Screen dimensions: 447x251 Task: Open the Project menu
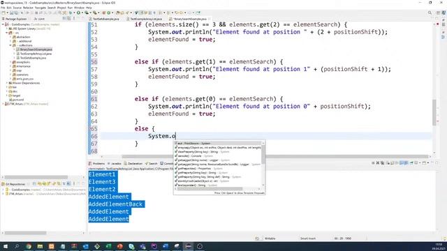coord(61,8)
